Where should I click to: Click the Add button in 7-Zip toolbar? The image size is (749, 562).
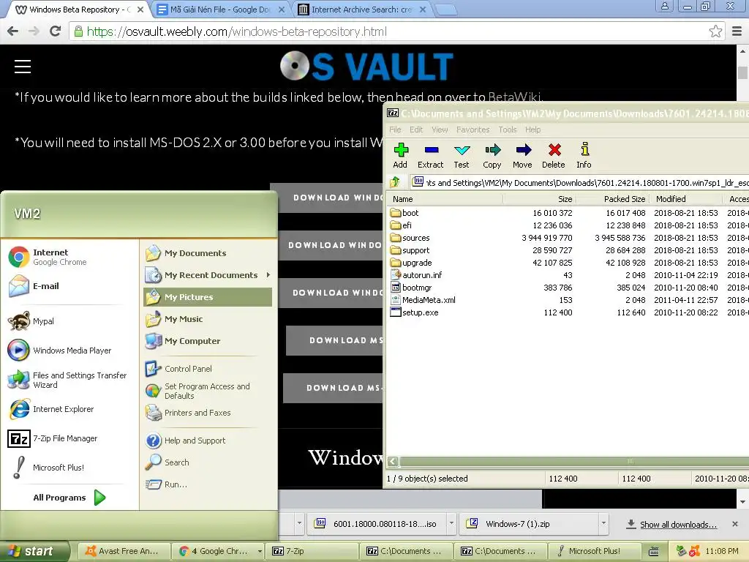[400, 156]
